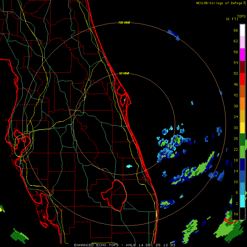This screenshot has height=247, width=247.
Task: Select the bright red legend swatch
Action: point(242,79)
